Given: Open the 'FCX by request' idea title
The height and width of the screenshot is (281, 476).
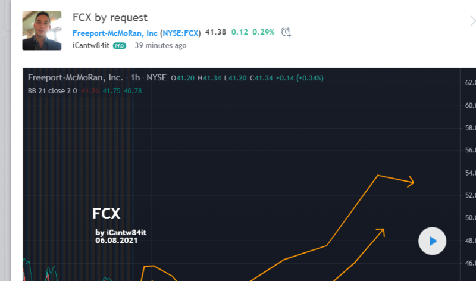Looking at the screenshot, I should pyautogui.click(x=110, y=18).
